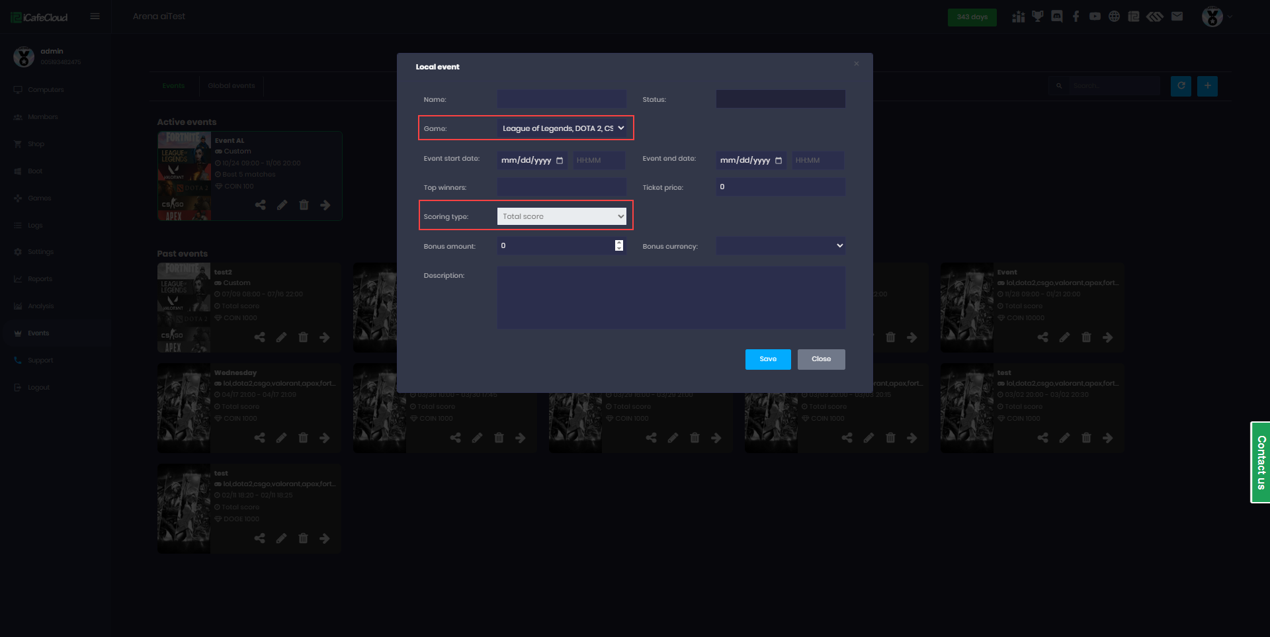Dismiss Local event dialog with X icon

[x=856, y=64]
